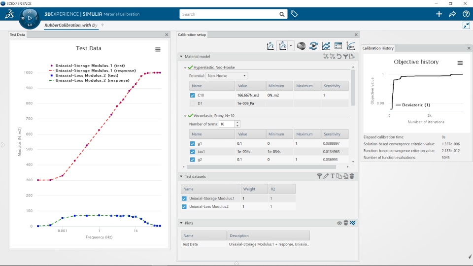Select the RubberCalibration_with Dy tab
Screen dimensions: 473x266
(x=71, y=25)
